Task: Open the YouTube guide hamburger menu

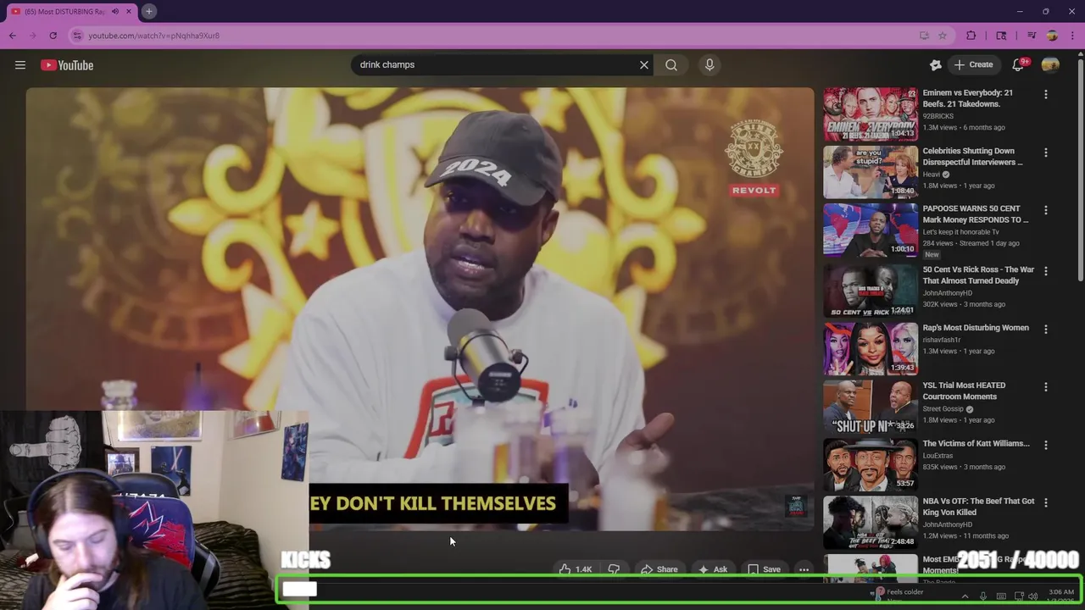Action: click(x=20, y=65)
